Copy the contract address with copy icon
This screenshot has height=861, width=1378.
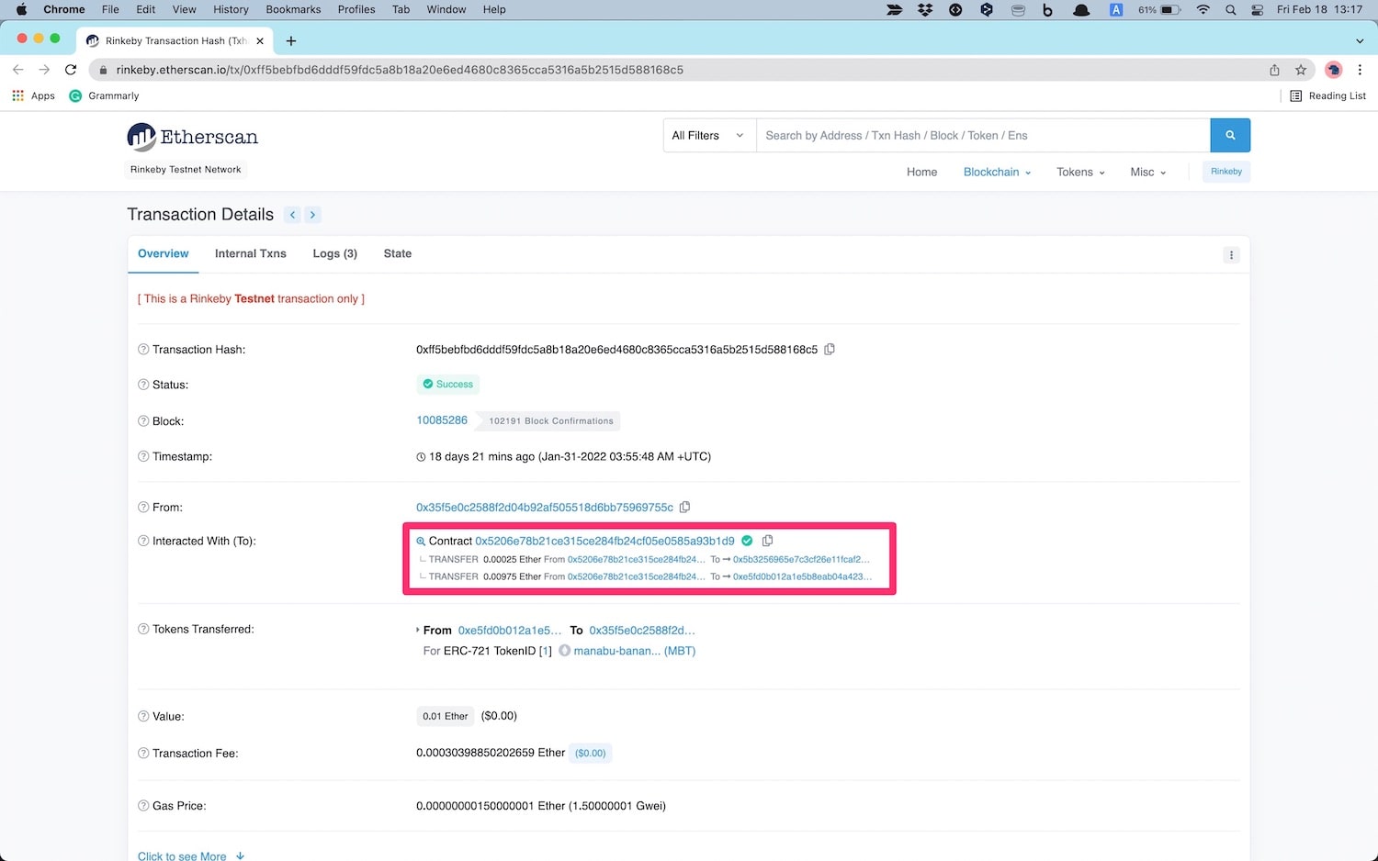[x=767, y=541]
